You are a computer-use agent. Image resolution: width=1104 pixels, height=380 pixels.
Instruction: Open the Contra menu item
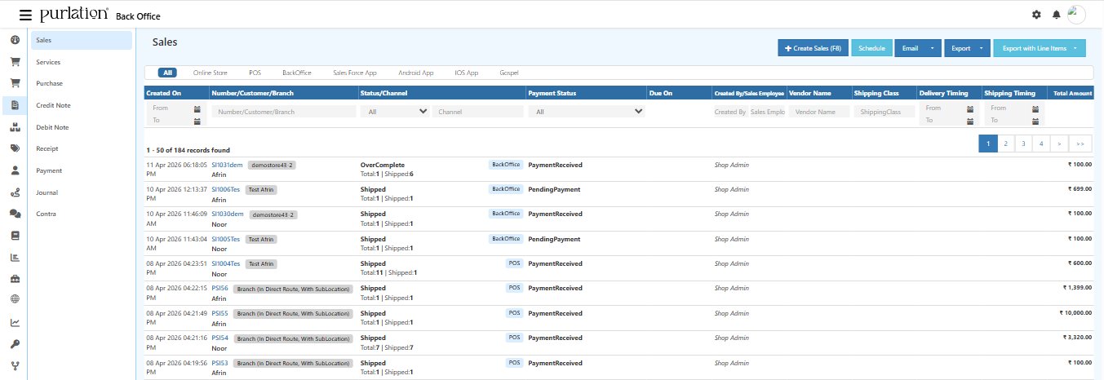pyautogui.click(x=81, y=214)
